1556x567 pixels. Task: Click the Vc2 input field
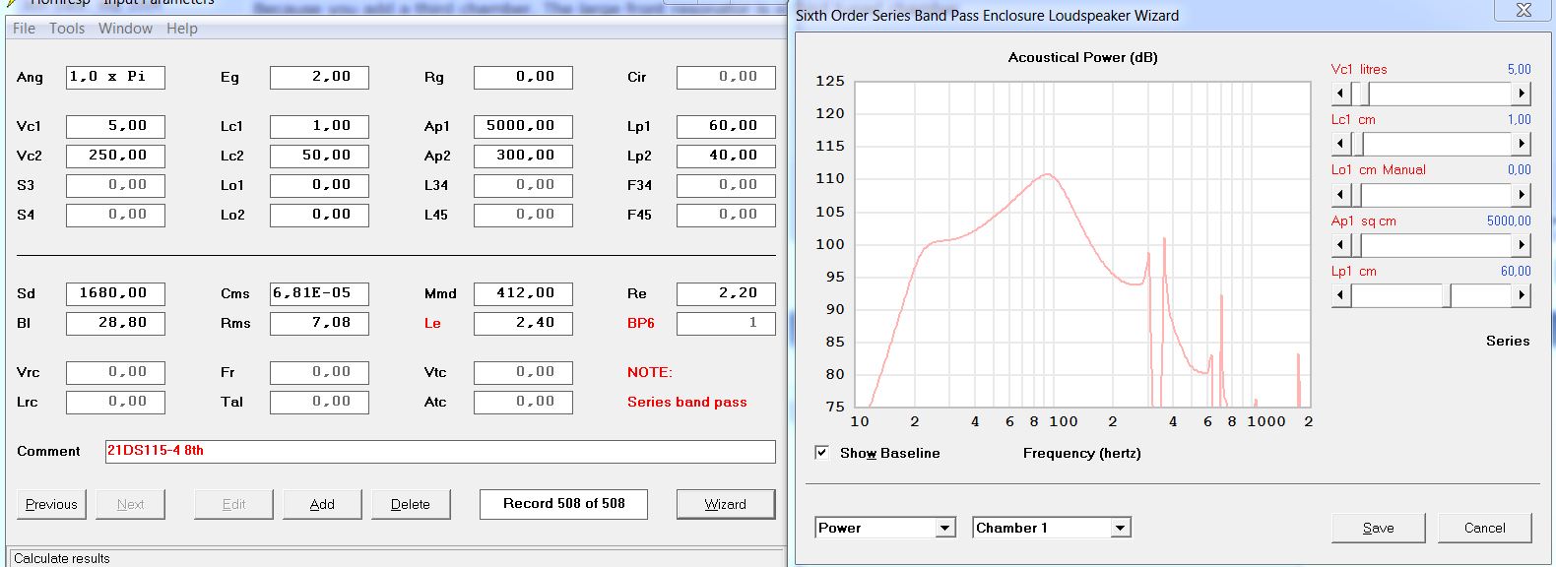pyautogui.click(x=115, y=156)
